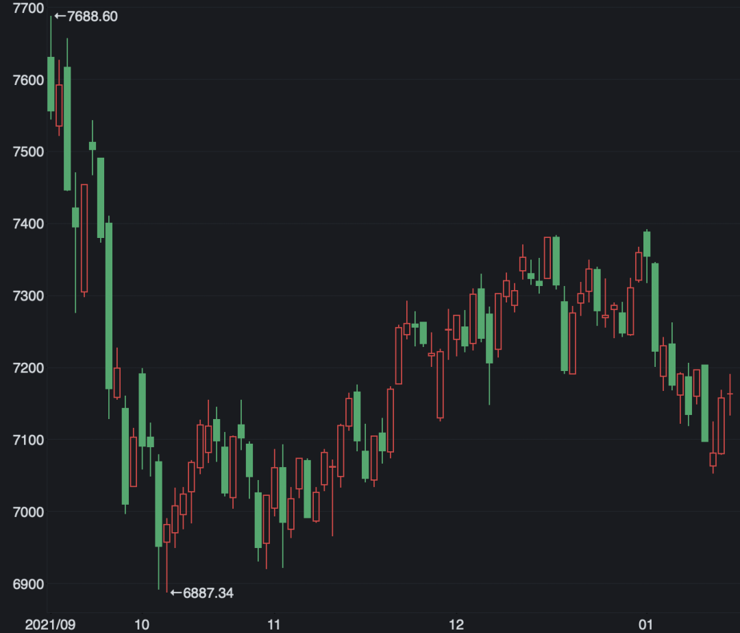
Task: Select the month 10 date axis label
Action: pos(142,625)
